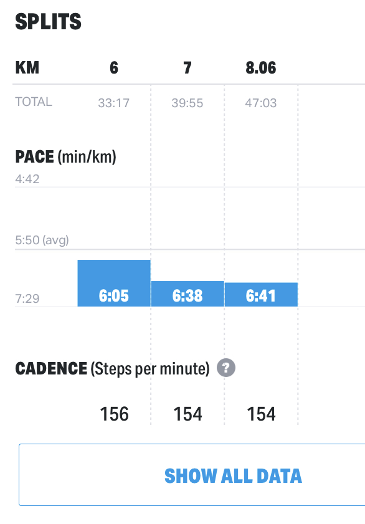This screenshot has height=524, width=365.
Task: Click cadence 154 under km 7
Action: 187,414
